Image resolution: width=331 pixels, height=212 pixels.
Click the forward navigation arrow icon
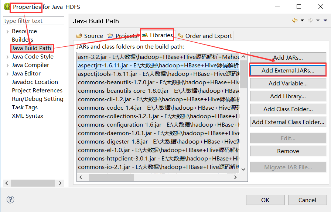coord(310,21)
